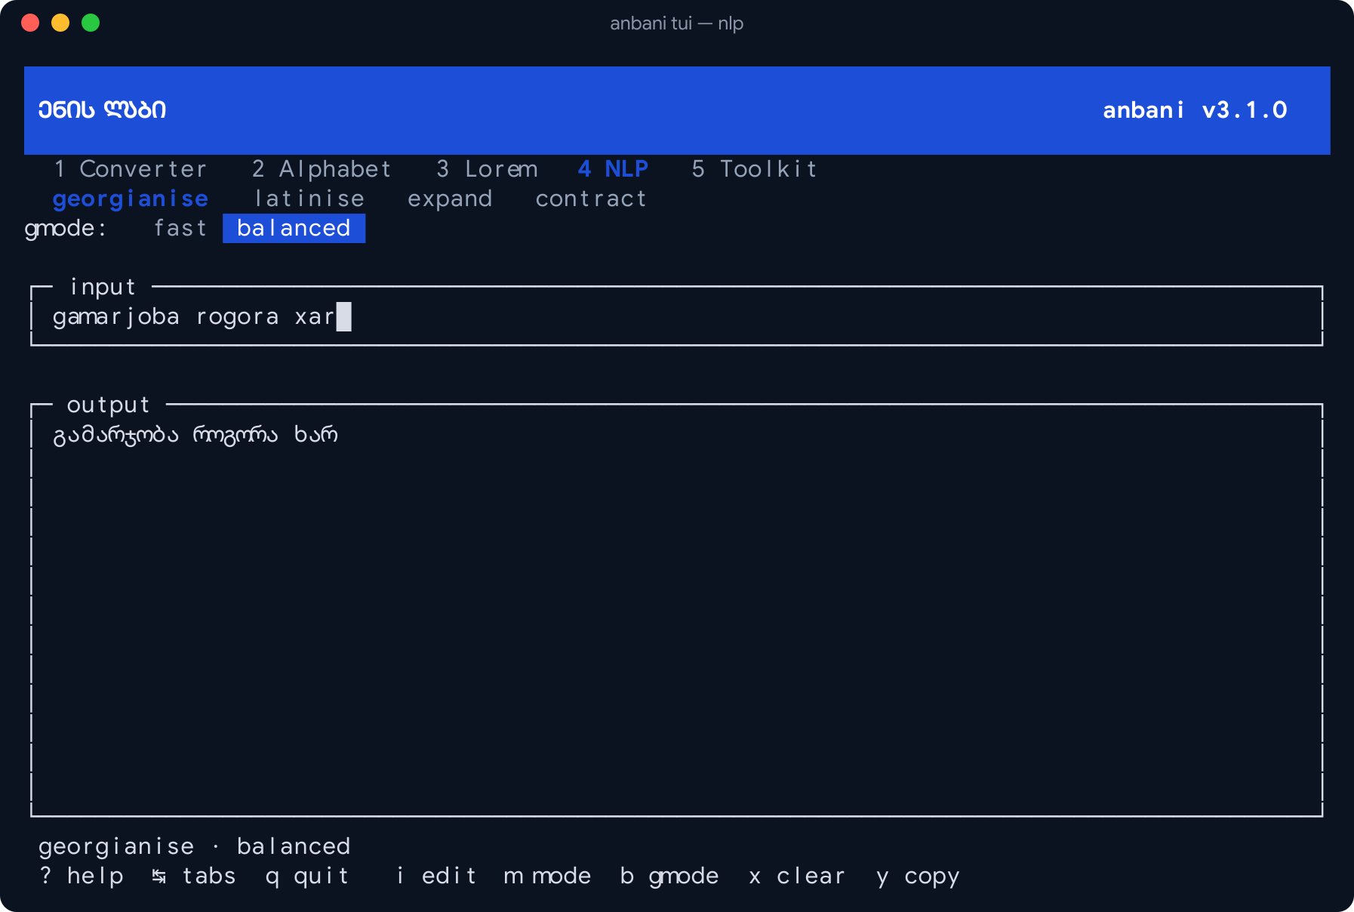Choose the georgianise mode
The width and height of the screenshot is (1354, 912).
click(130, 199)
